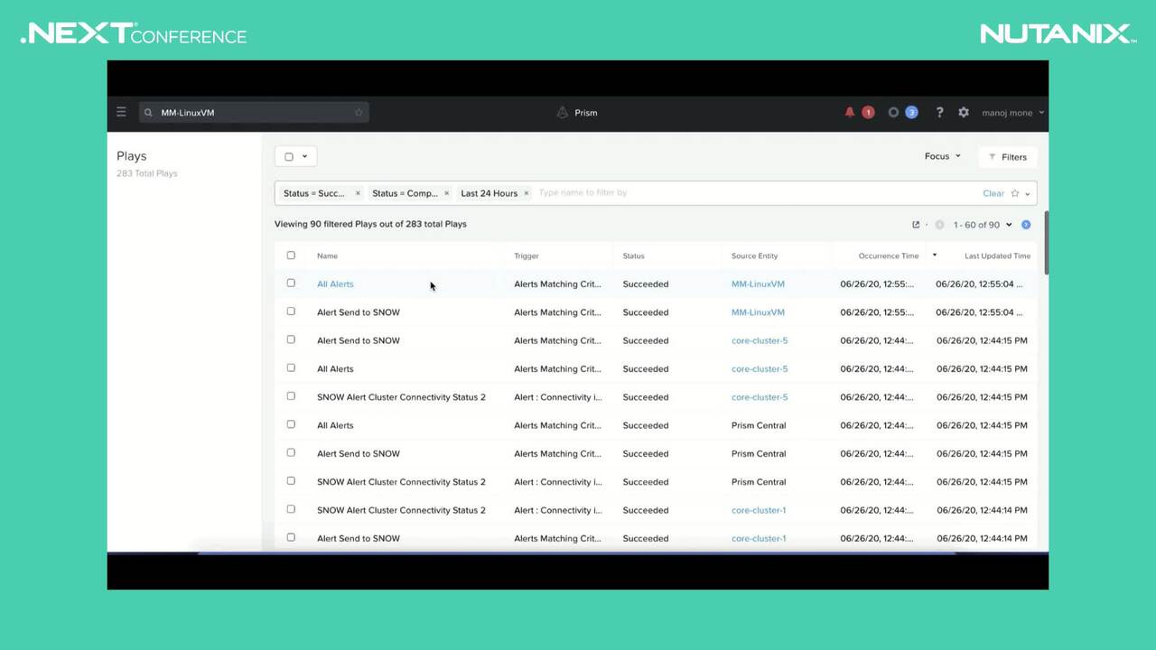This screenshot has height=650, width=1156.
Task: Check Alert Send to SNOW core-cluster-5 row
Action: [291, 339]
